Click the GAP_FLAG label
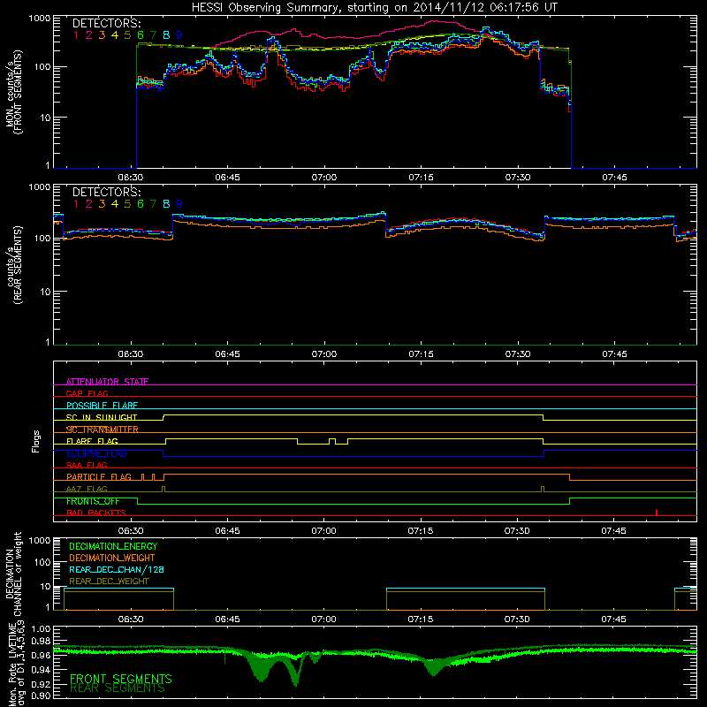 [x=87, y=393]
